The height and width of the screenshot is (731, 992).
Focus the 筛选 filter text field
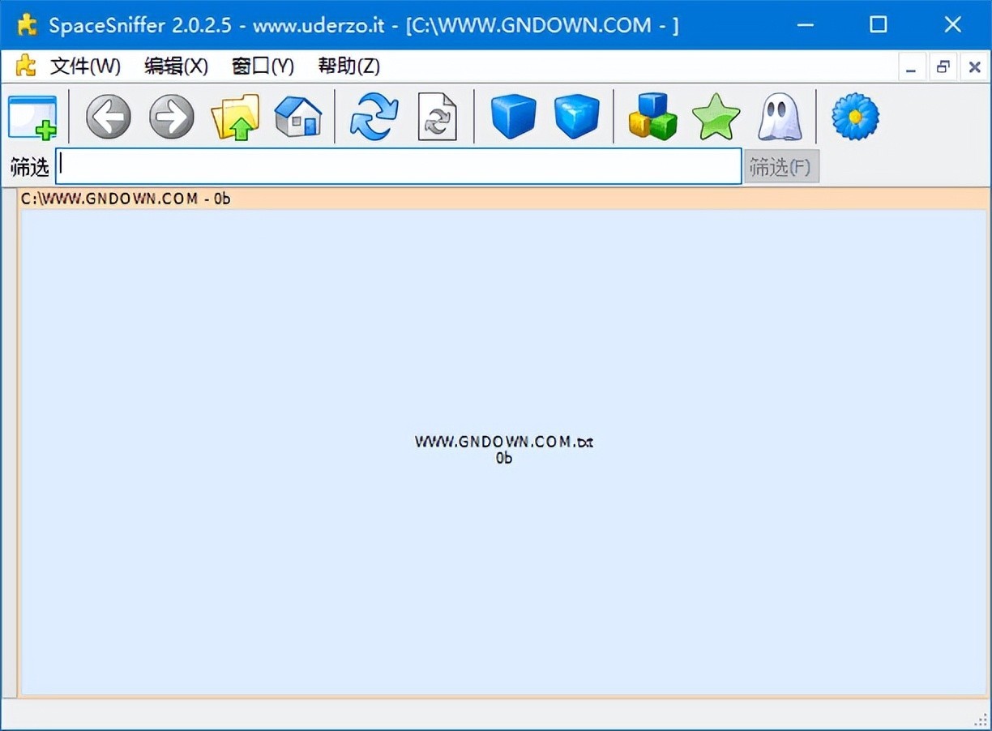(x=399, y=166)
